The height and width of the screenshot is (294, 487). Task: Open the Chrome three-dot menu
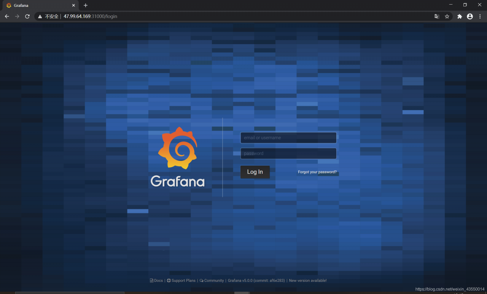(x=480, y=16)
